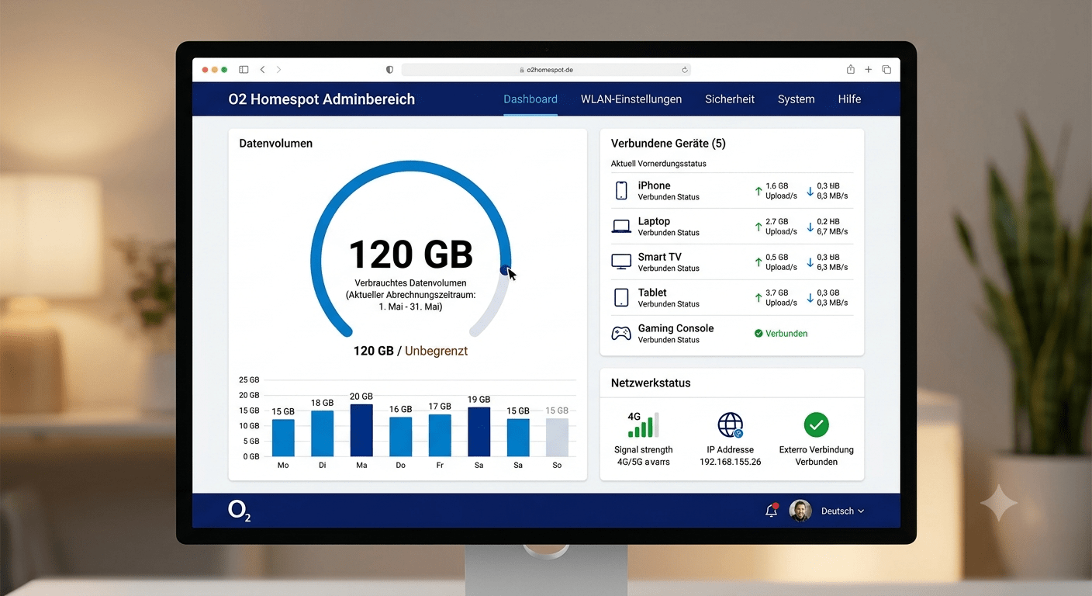This screenshot has height=596, width=1092.
Task: Click the 2.7 GB upload value
Action: 777,222
